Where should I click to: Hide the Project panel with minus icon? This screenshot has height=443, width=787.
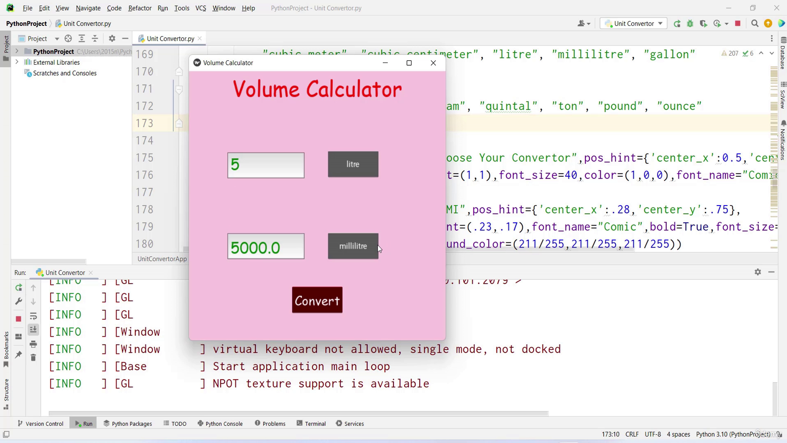tap(125, 39)
